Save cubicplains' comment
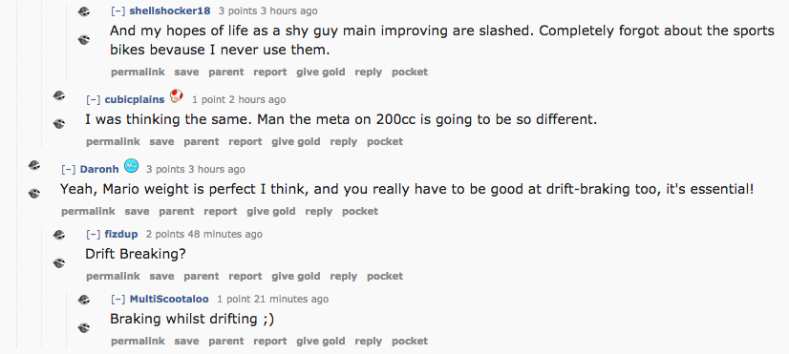This screenshot has width=789, height=354. point(161,142)
